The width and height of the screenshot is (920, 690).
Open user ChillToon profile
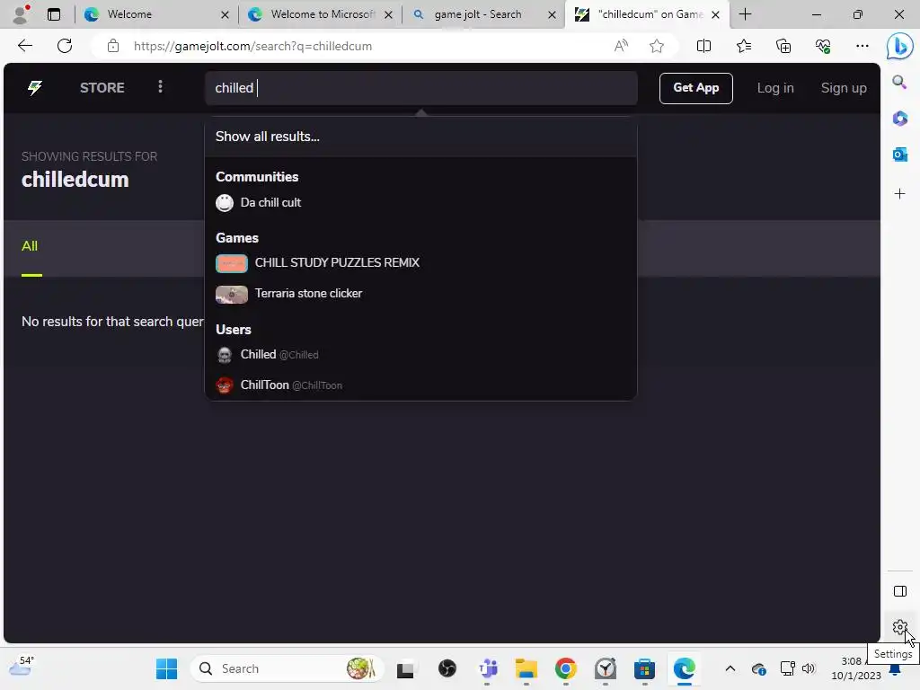(291, 385)
